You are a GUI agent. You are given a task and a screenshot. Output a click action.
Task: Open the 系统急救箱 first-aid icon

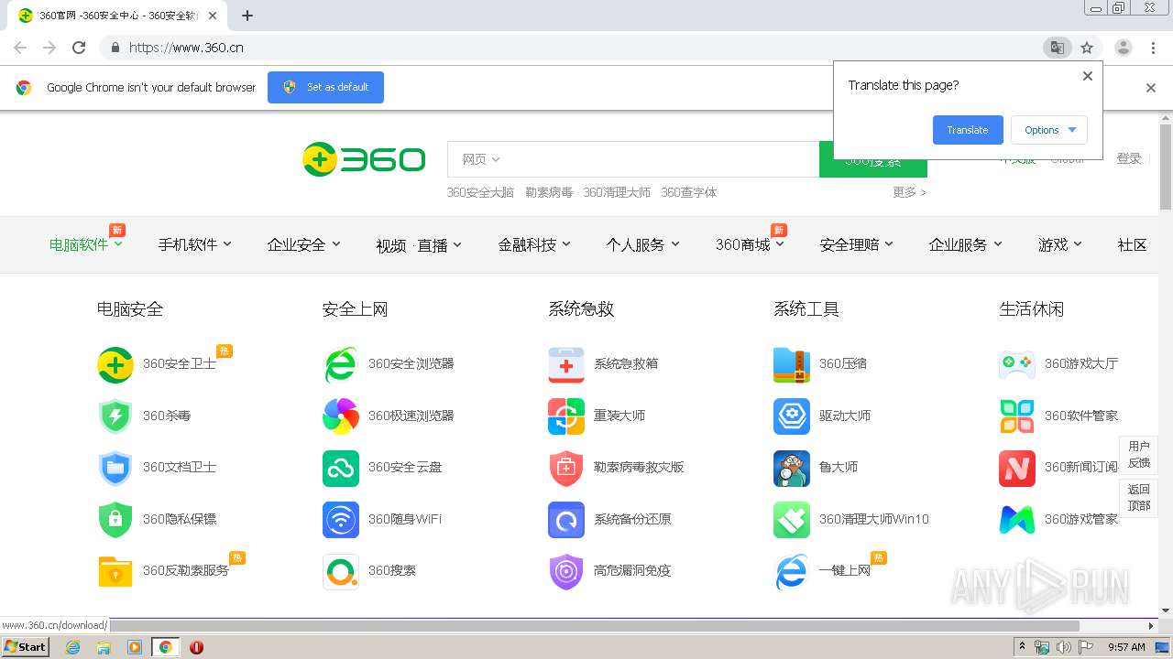(x=566, y=364)
